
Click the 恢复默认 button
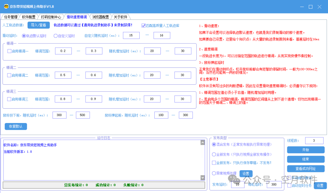tap(16, 127)
